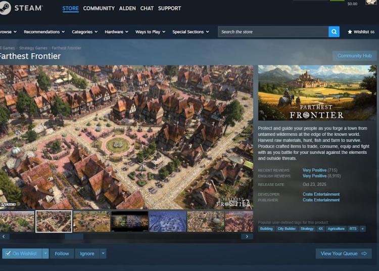This screenshot has width=379, height=271.
Task: Expand the On Wishlist dropdown arrow
Action: pos(45,253)
